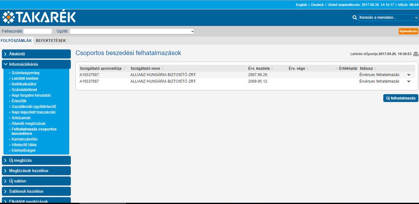Click the date 2009.05.12.
Image resolution: width=419 pixels, height=204 pixels.
click(x=258, y=81)
